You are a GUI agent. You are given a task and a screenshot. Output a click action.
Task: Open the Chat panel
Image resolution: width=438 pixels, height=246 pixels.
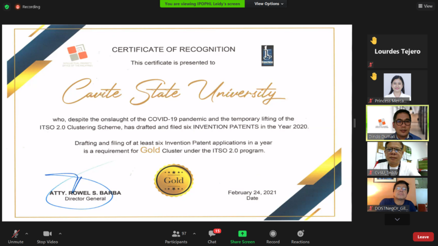212,237
